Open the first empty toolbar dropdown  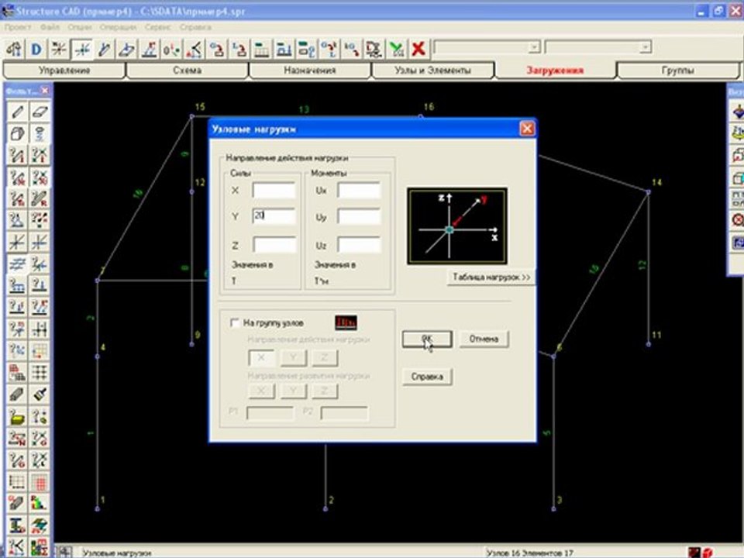coord(534,47)
